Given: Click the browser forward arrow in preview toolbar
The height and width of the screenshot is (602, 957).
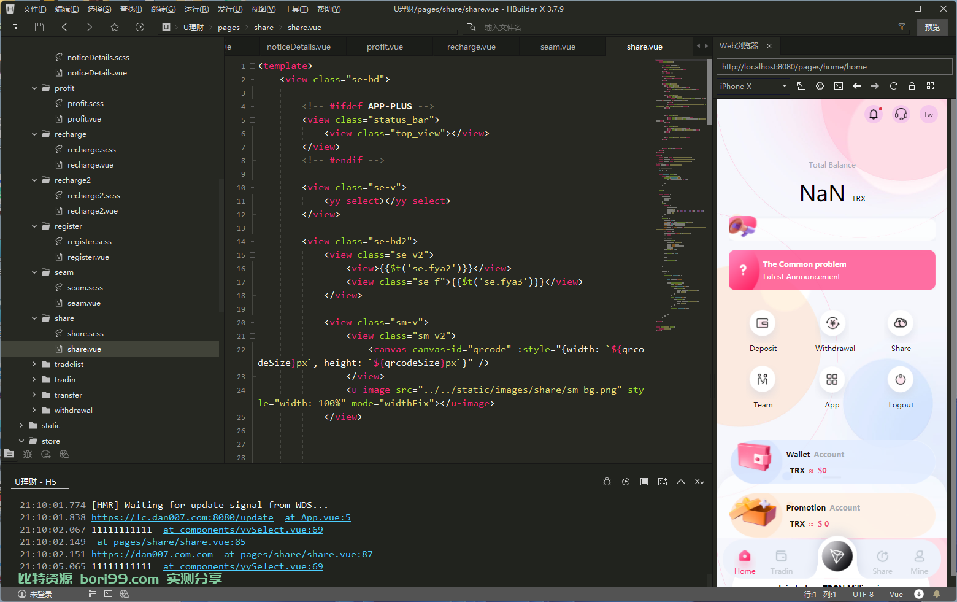Looking at the screenshot, I should click(x=875, y=86).
